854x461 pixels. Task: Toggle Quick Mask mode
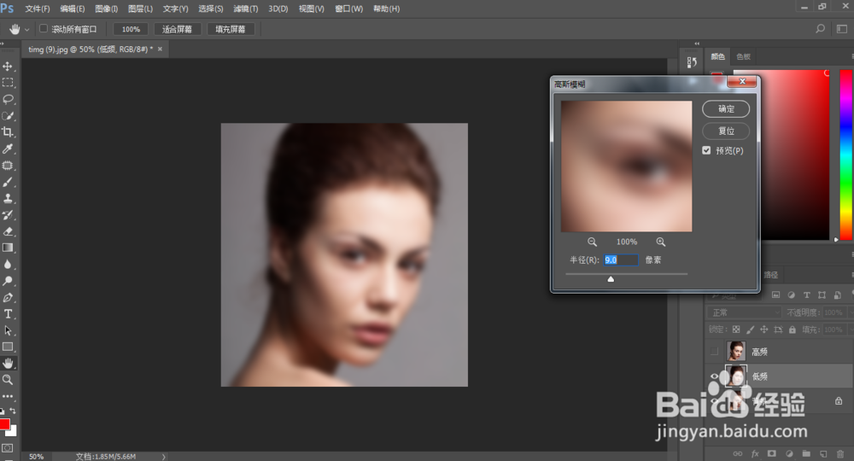pyautogui.click(x=7, y=448)
